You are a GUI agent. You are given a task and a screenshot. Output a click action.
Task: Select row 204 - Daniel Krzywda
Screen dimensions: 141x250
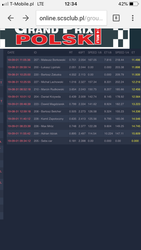click(x=74, y=97)
